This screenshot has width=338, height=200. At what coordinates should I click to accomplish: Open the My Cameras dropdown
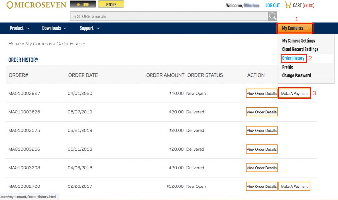point(295,28)
